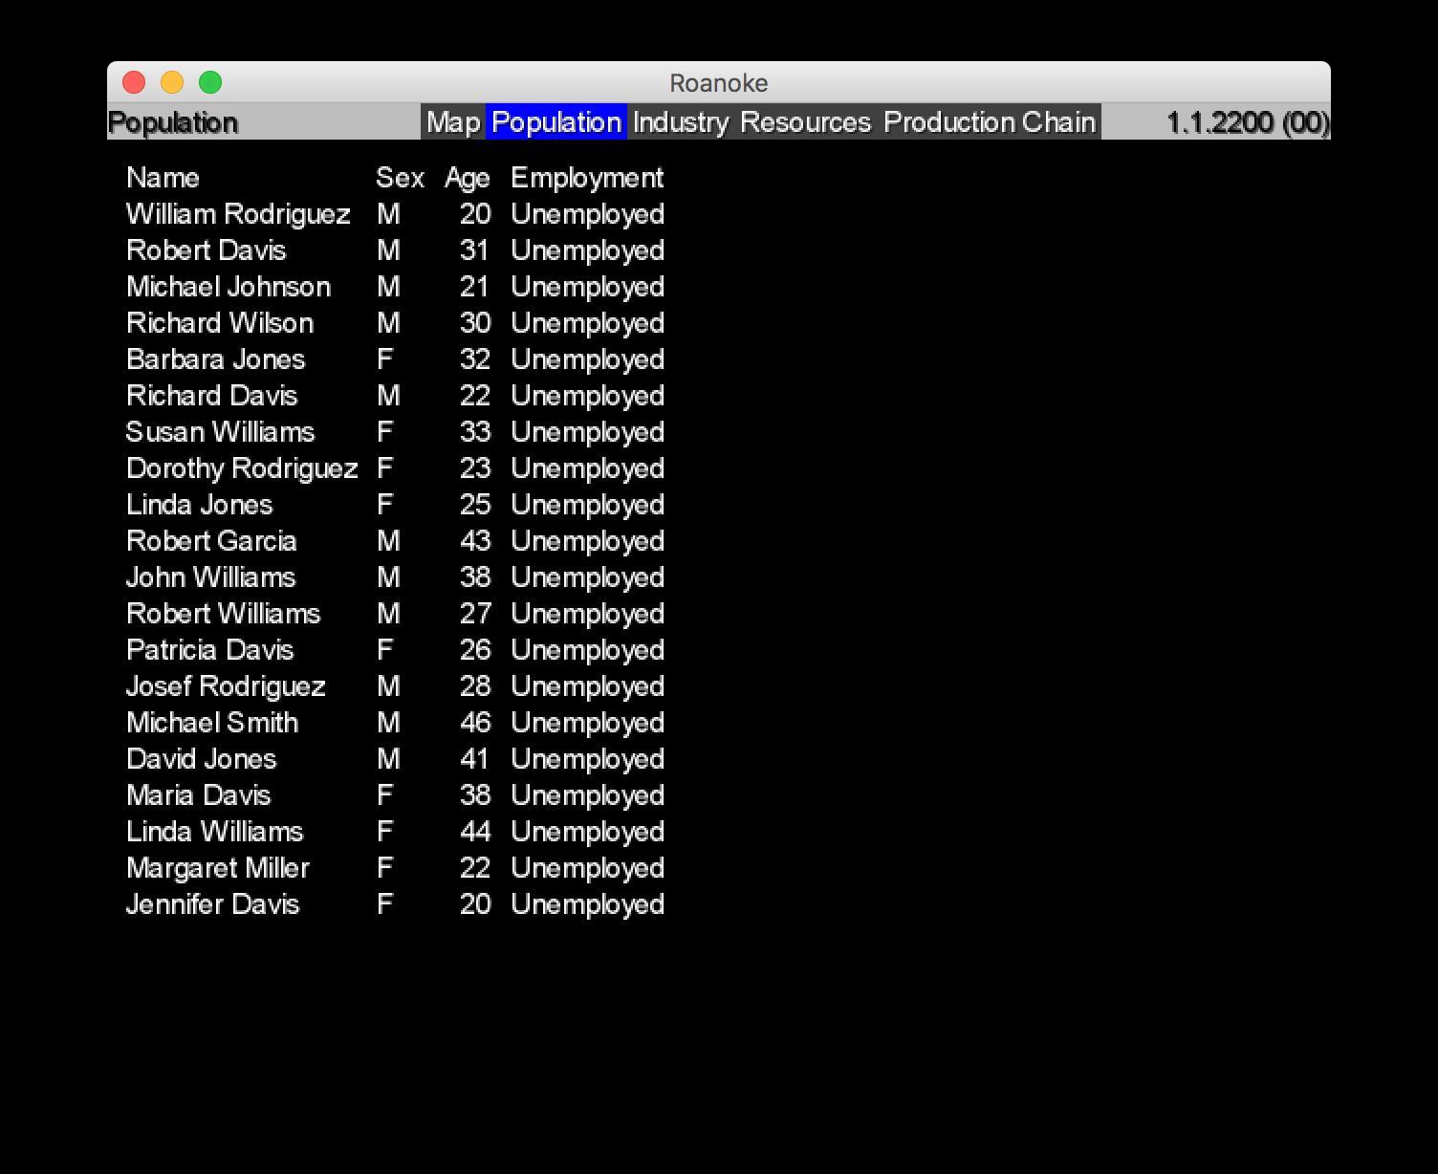Click the Population heading label

172,122
